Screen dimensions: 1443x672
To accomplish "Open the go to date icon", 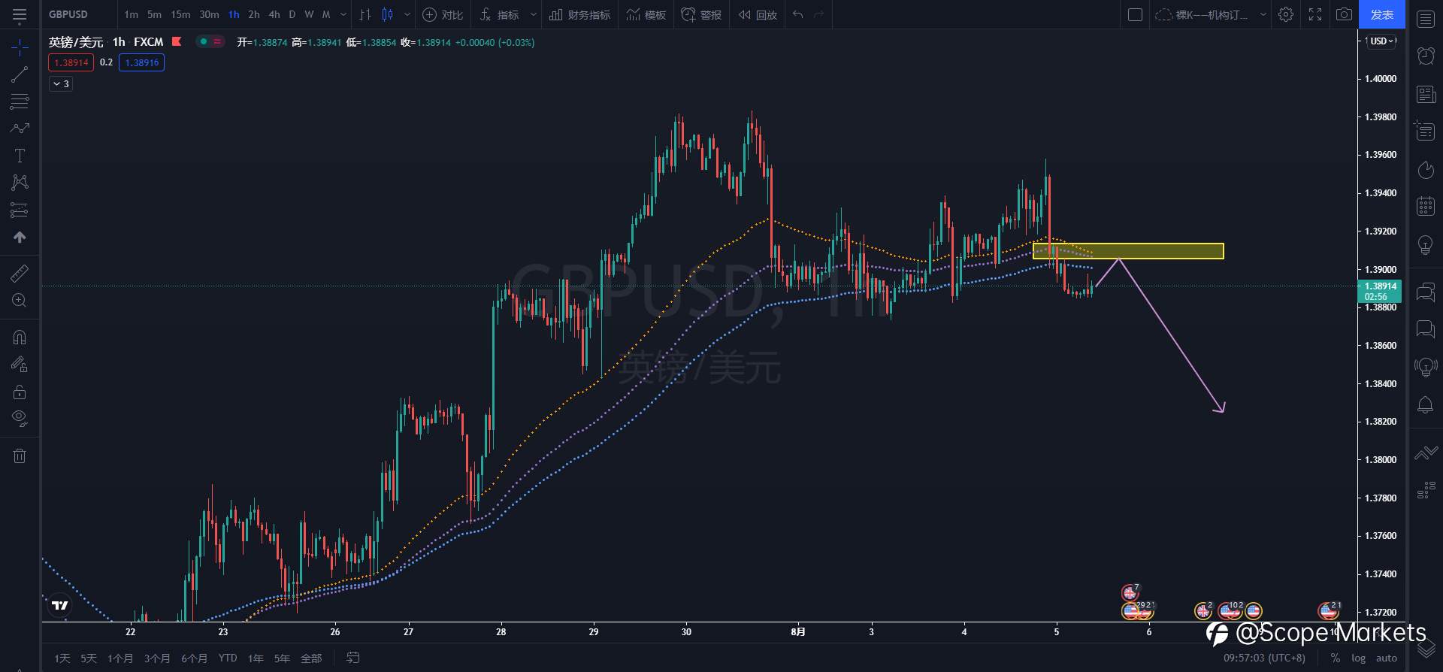I will pyautogui.click(x=352, y=658).
